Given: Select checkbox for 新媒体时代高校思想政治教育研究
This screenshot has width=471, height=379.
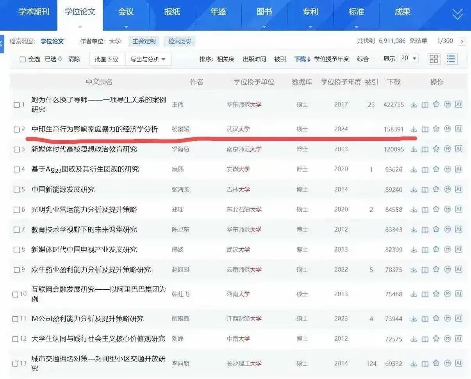Looking at the screenshot, I should (16, 149).
